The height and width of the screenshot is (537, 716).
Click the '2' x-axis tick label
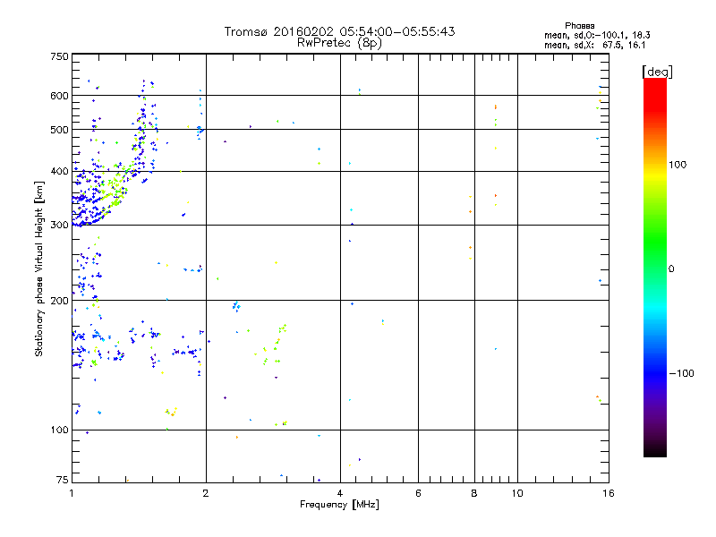click(206, 494)
